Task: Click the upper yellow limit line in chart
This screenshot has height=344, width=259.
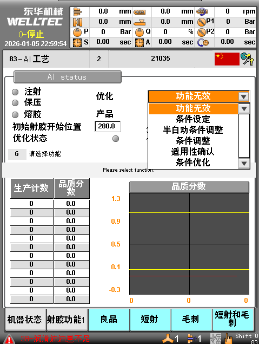Action: pyautogui.click(x=189, y=212)
